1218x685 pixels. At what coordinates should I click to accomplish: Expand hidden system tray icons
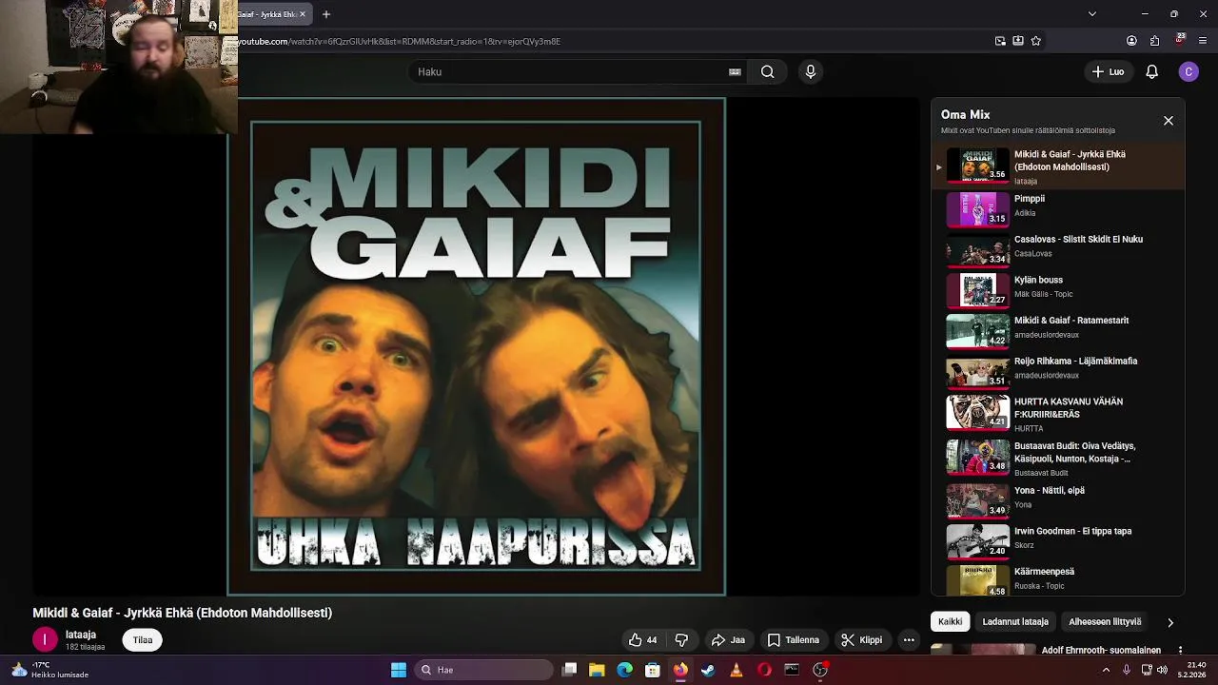pyautogui.click(x=1106, y=670)
